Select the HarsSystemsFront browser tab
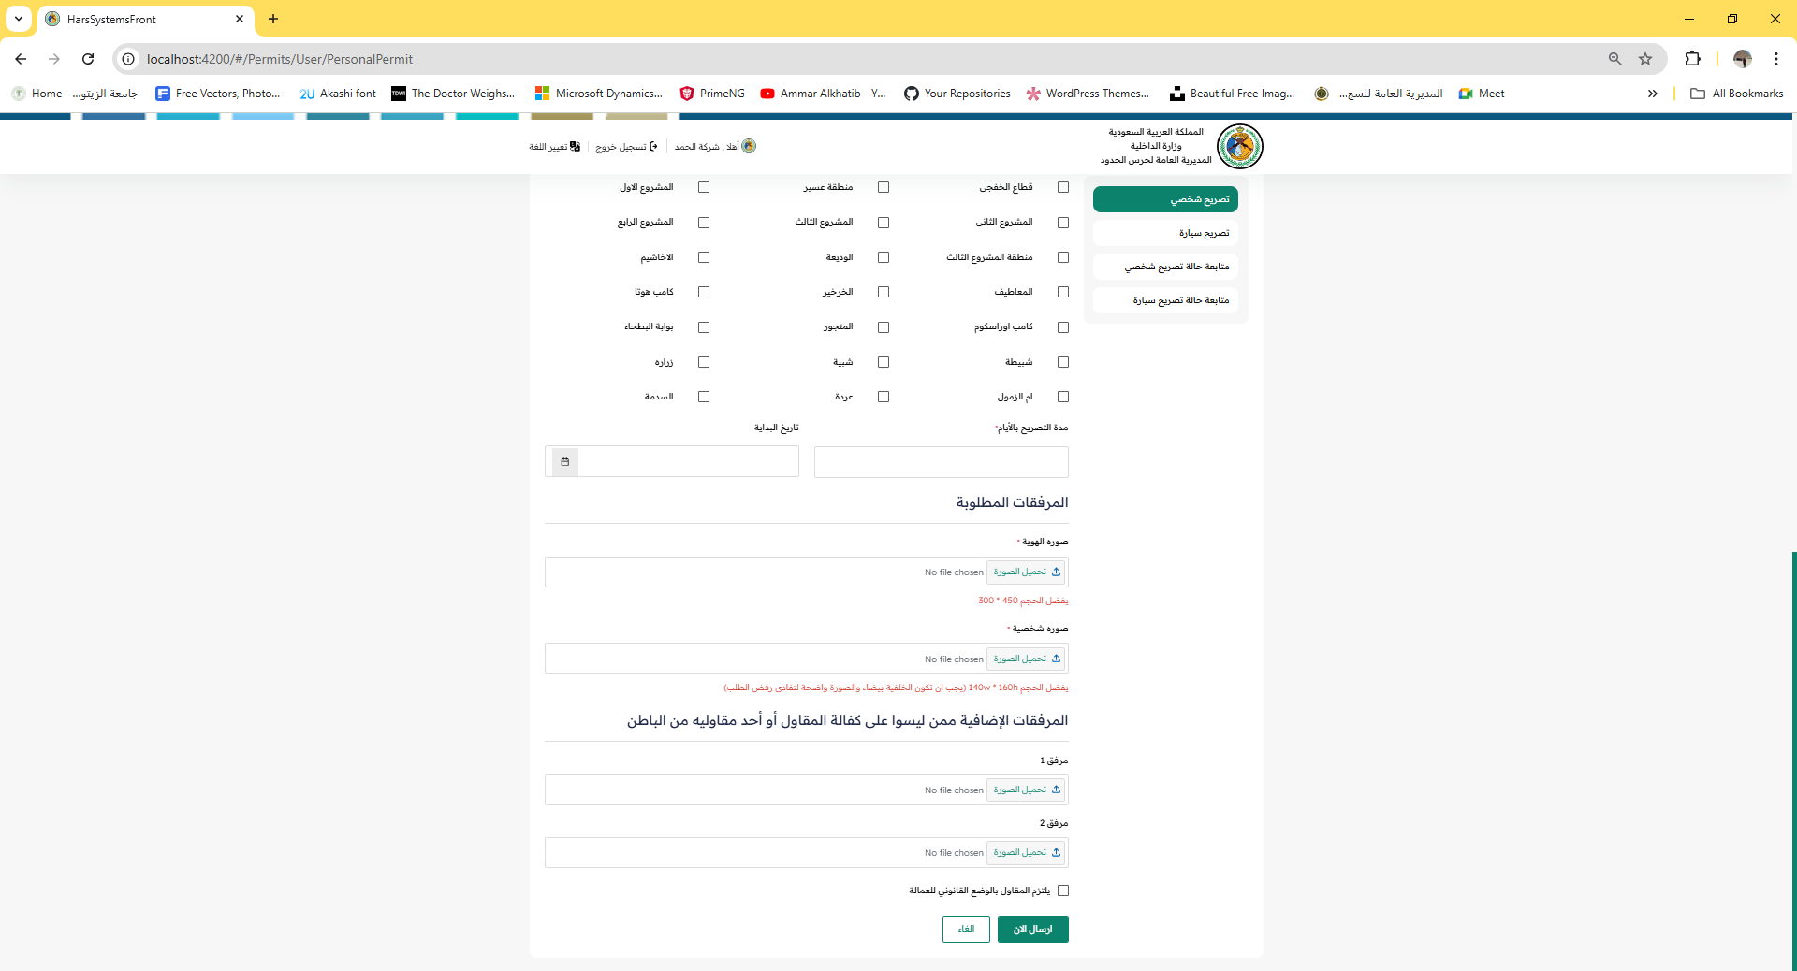 tap(145, 19)
